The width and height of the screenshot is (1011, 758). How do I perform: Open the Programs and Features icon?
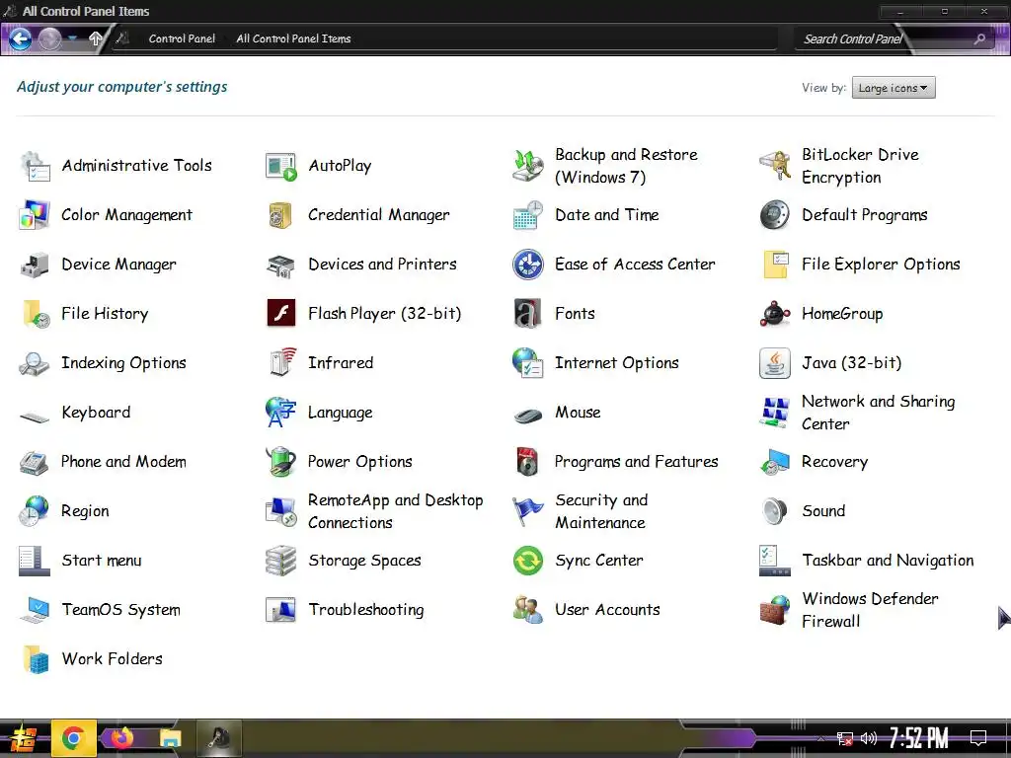click(x=528, y=462)
